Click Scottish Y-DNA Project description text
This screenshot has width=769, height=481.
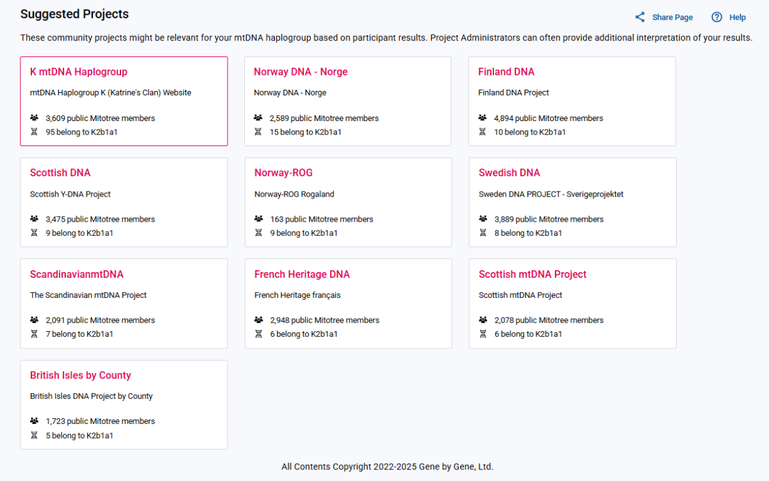70,194
